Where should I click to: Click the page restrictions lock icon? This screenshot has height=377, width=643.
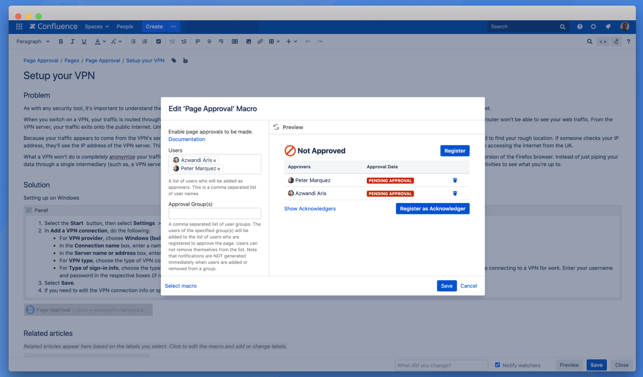click(x=185, y=60)
